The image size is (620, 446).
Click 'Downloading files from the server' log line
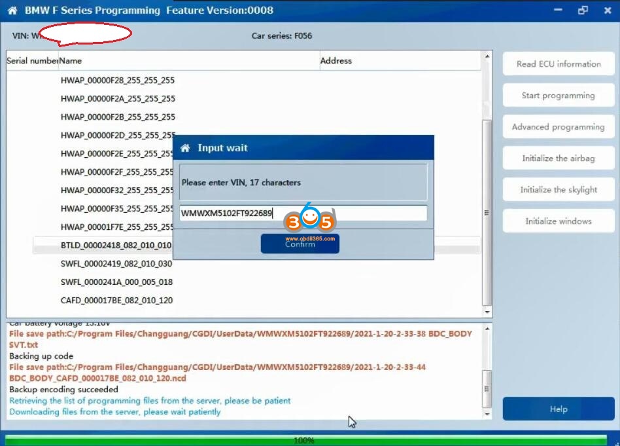tap(114, 411)
